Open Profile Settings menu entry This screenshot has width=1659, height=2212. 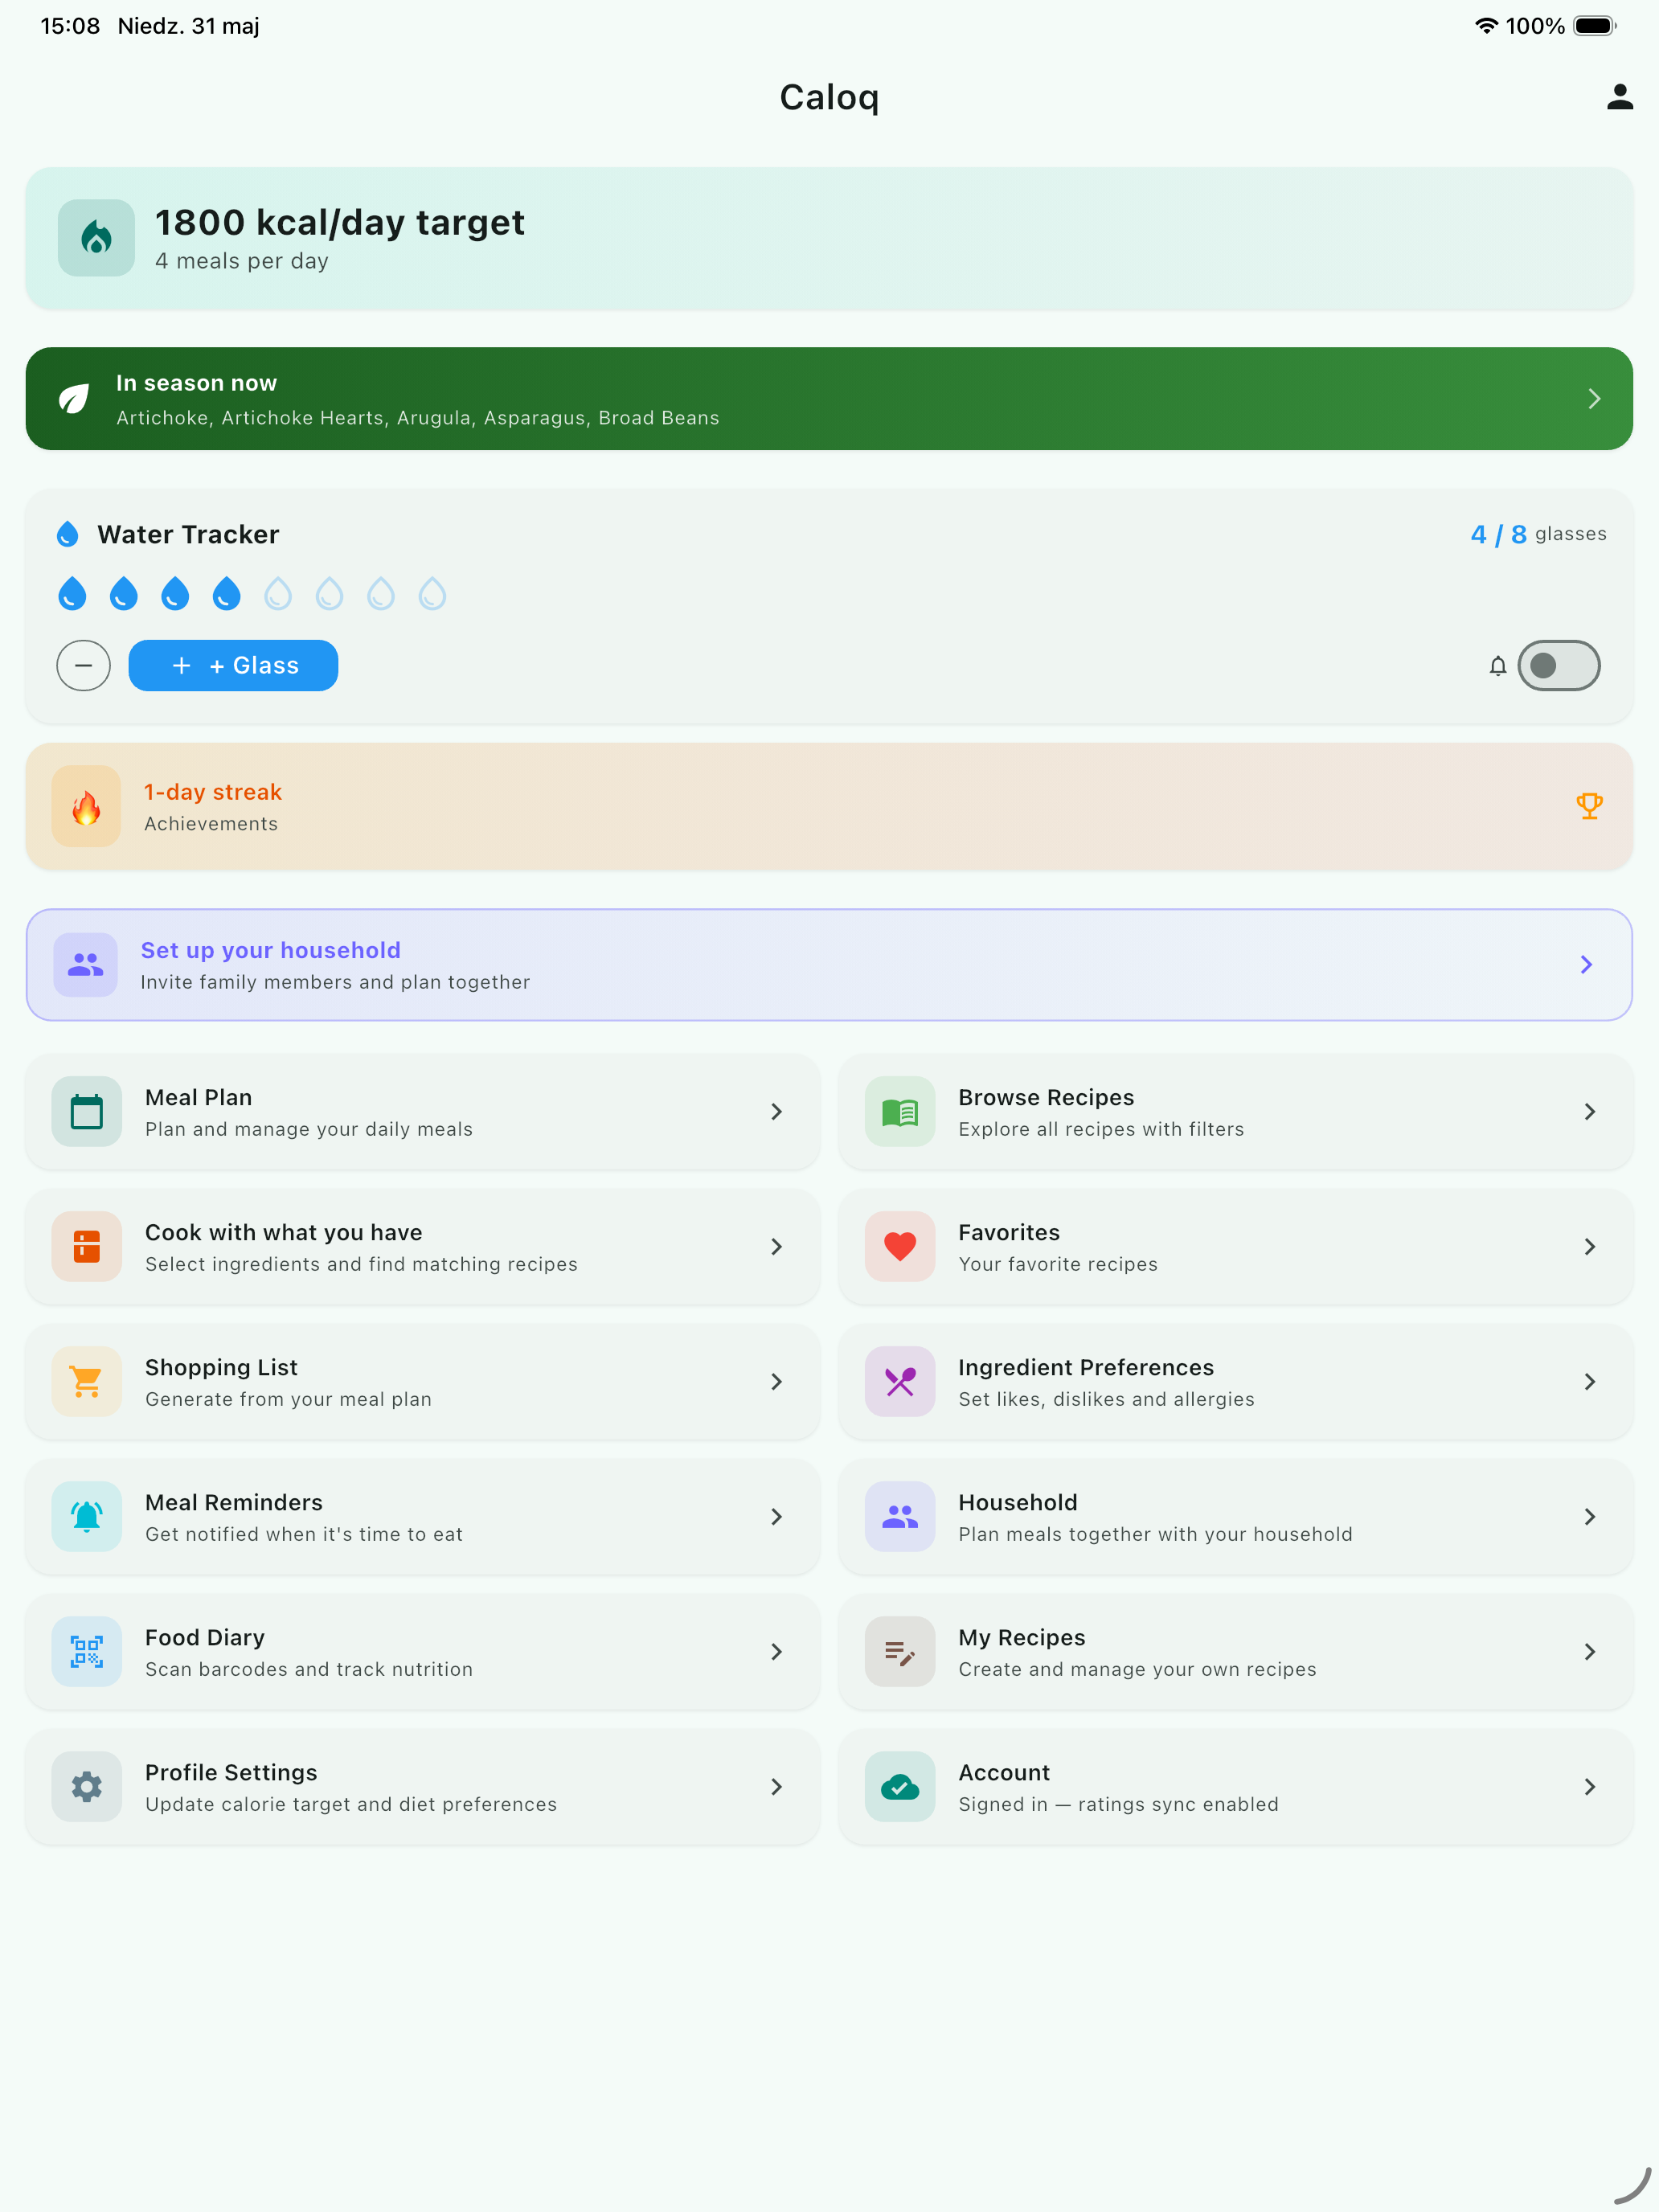[x=422, y=1787]
